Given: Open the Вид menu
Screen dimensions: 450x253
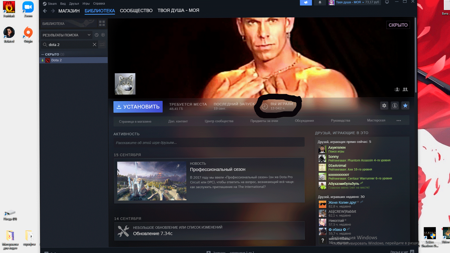Looking at the screenshot, I should coord(63,4).
